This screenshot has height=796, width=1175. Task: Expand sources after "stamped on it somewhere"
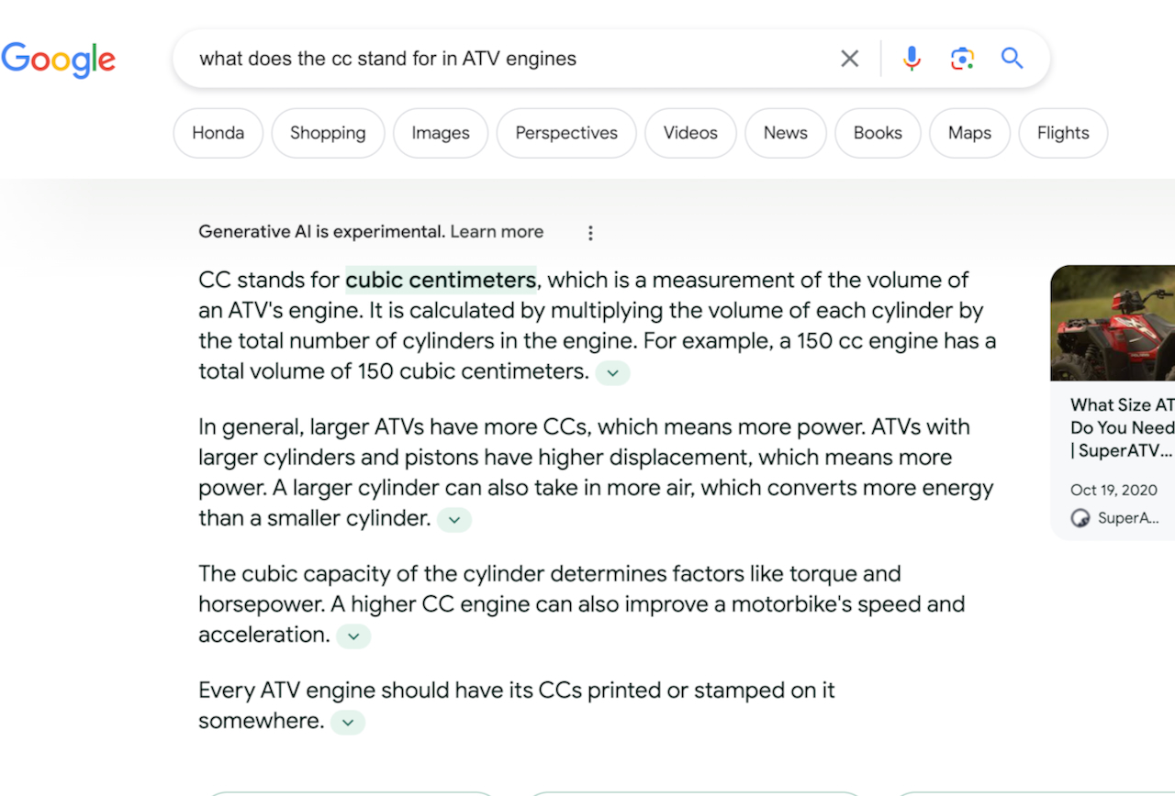click(347, 723)
